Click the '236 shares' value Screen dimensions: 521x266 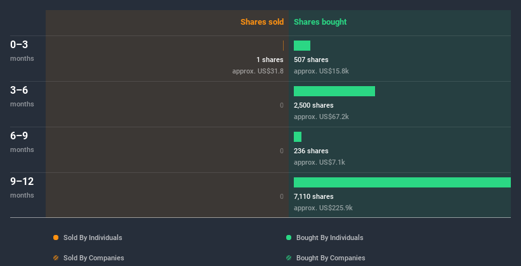311,151
